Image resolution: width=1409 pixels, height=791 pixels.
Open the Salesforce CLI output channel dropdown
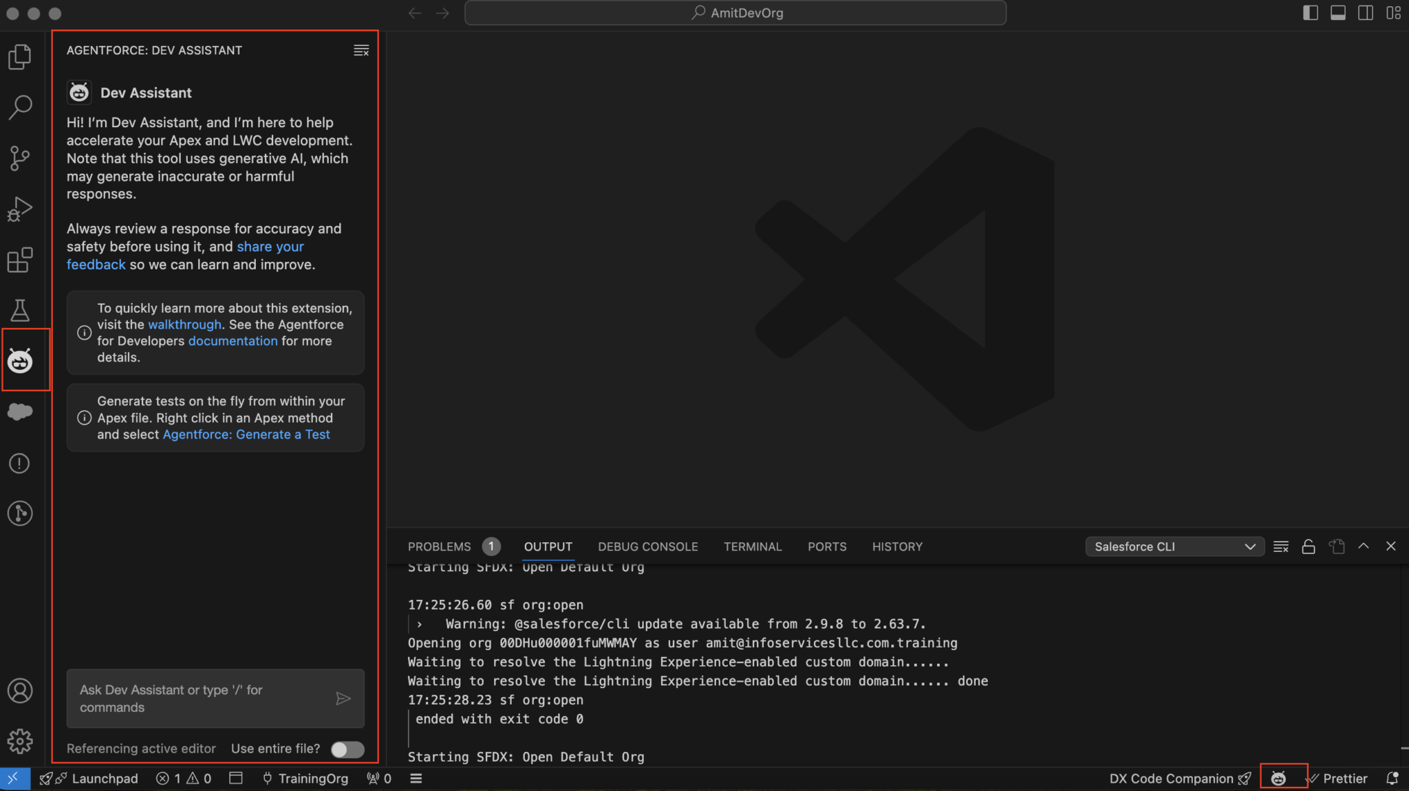1174,546
